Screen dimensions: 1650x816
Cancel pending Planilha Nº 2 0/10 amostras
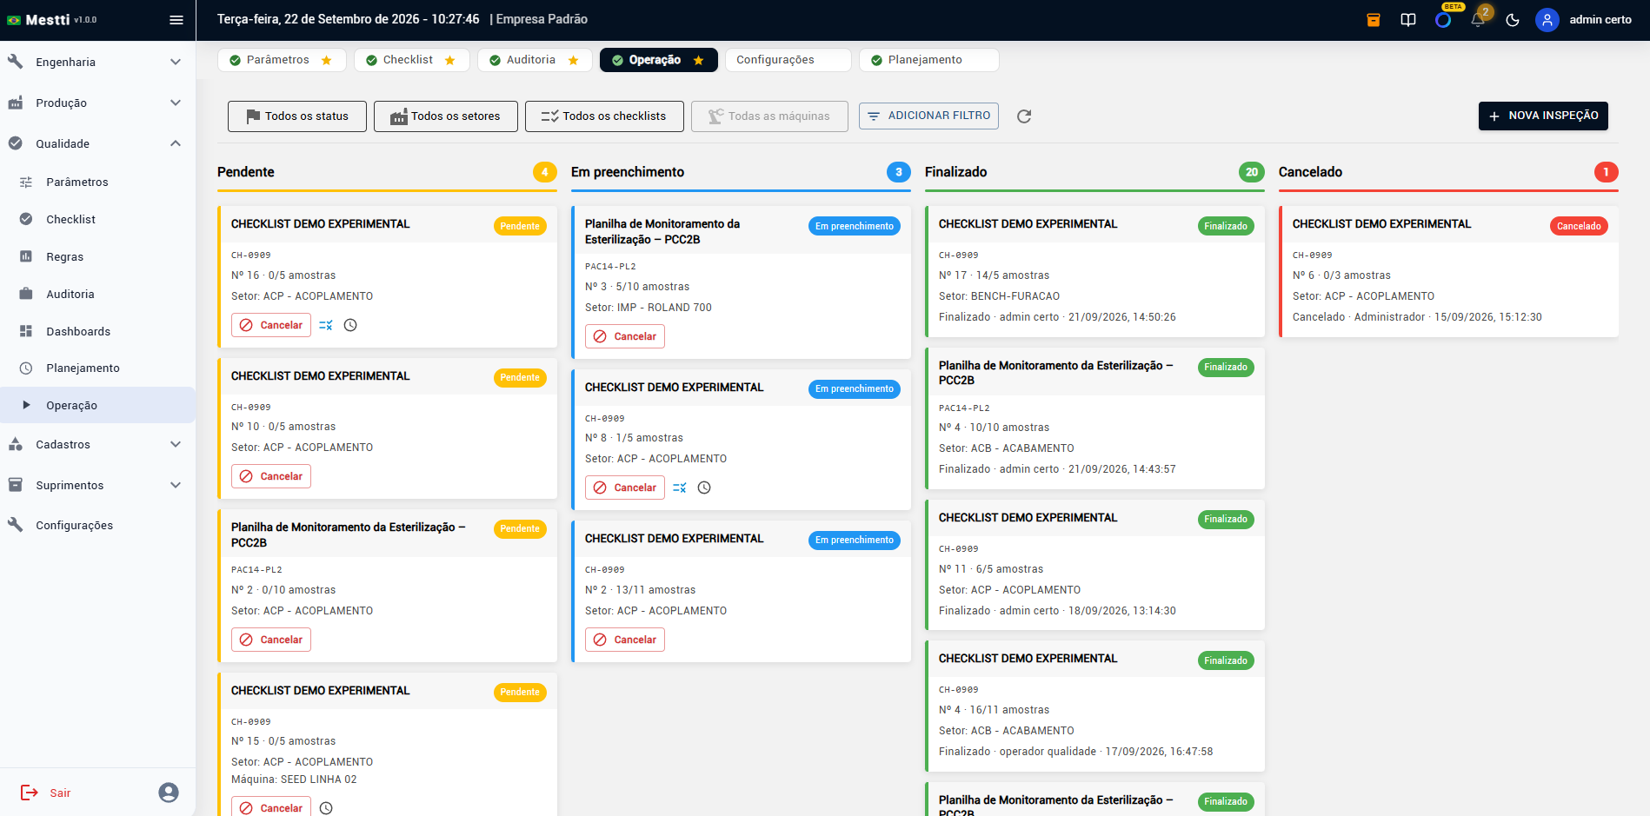pos(271,640)
